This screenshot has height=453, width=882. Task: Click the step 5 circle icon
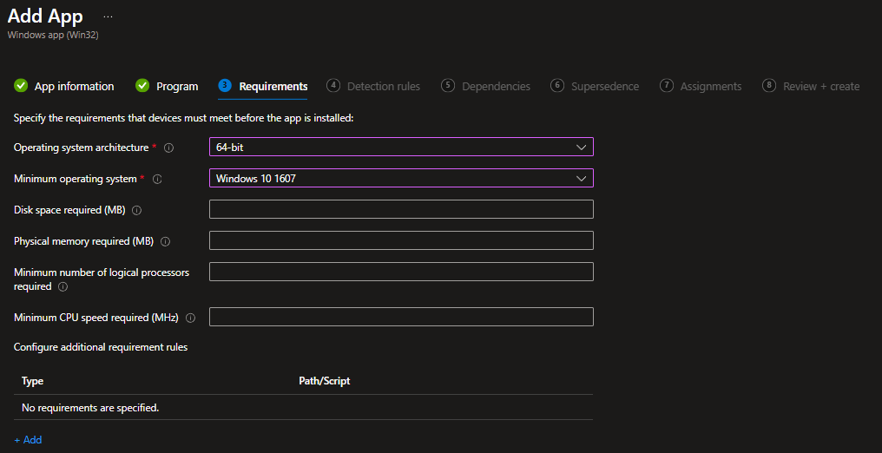click(x=448, y=85)
